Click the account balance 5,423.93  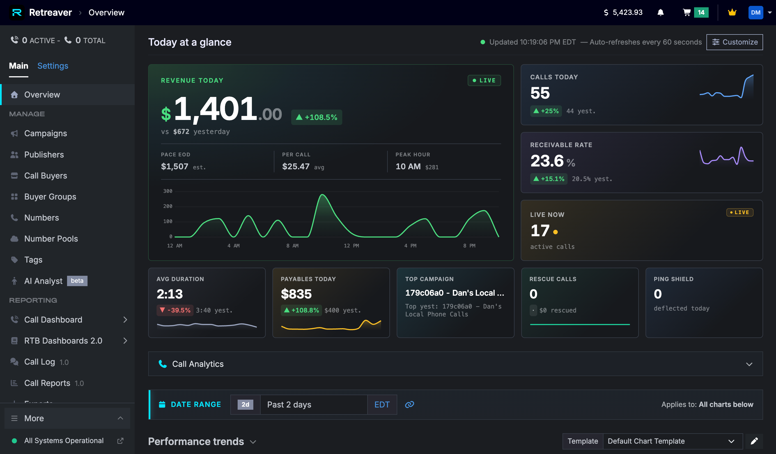pos(627,13)
